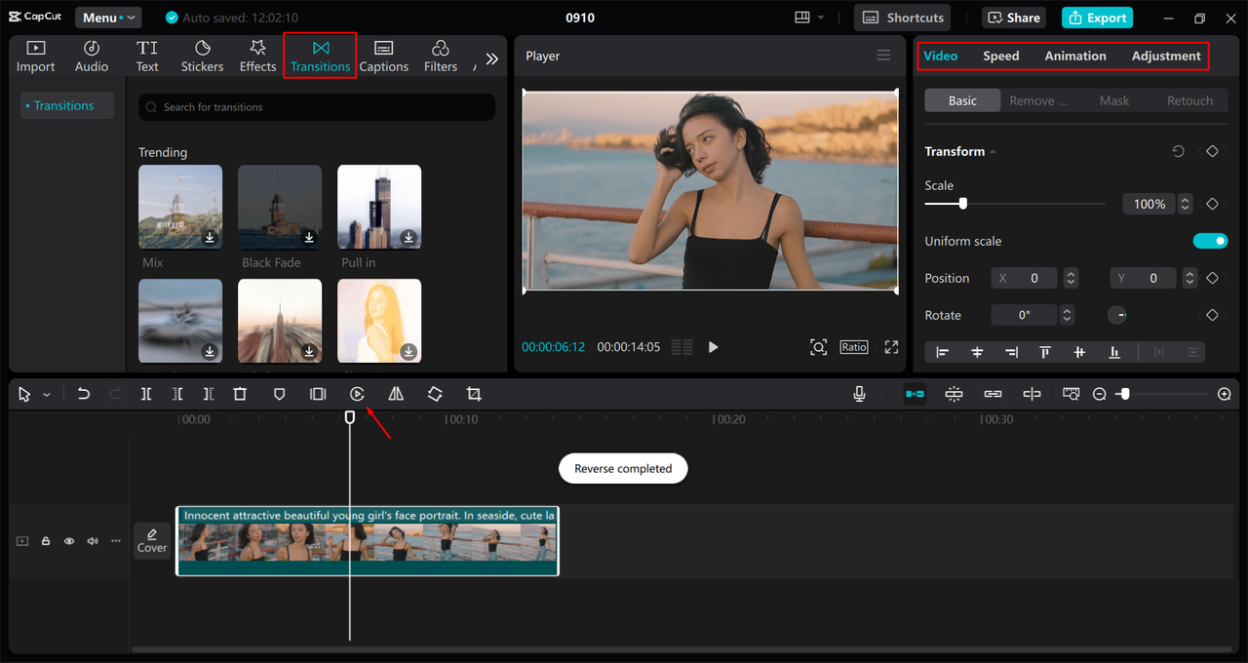Screen dimensions: 1248x663
Task: Open the Import media panel
Action: click(x=35, y=57)
